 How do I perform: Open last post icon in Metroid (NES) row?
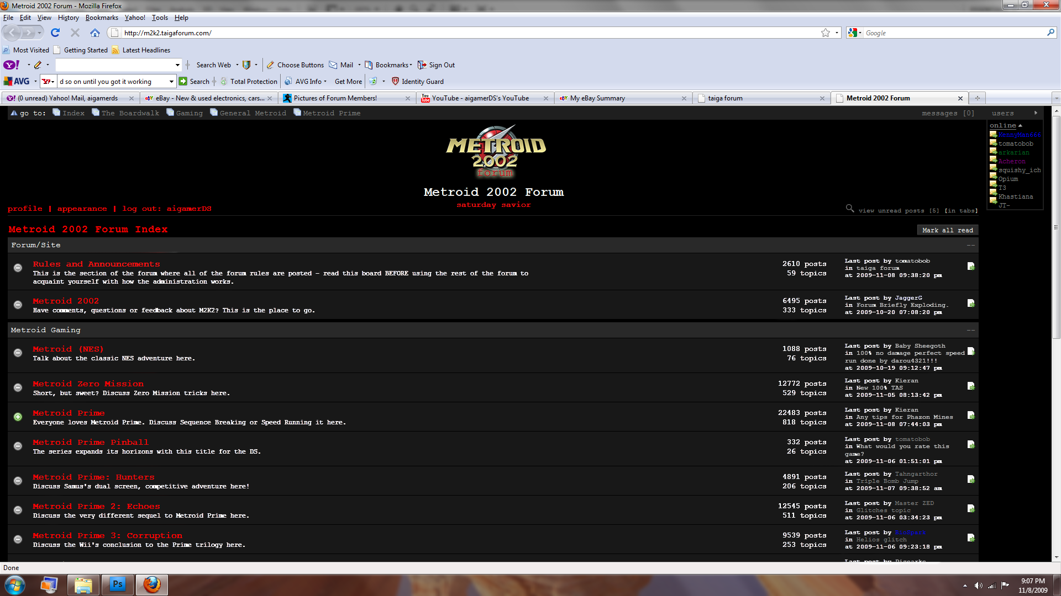click(971, 352)
